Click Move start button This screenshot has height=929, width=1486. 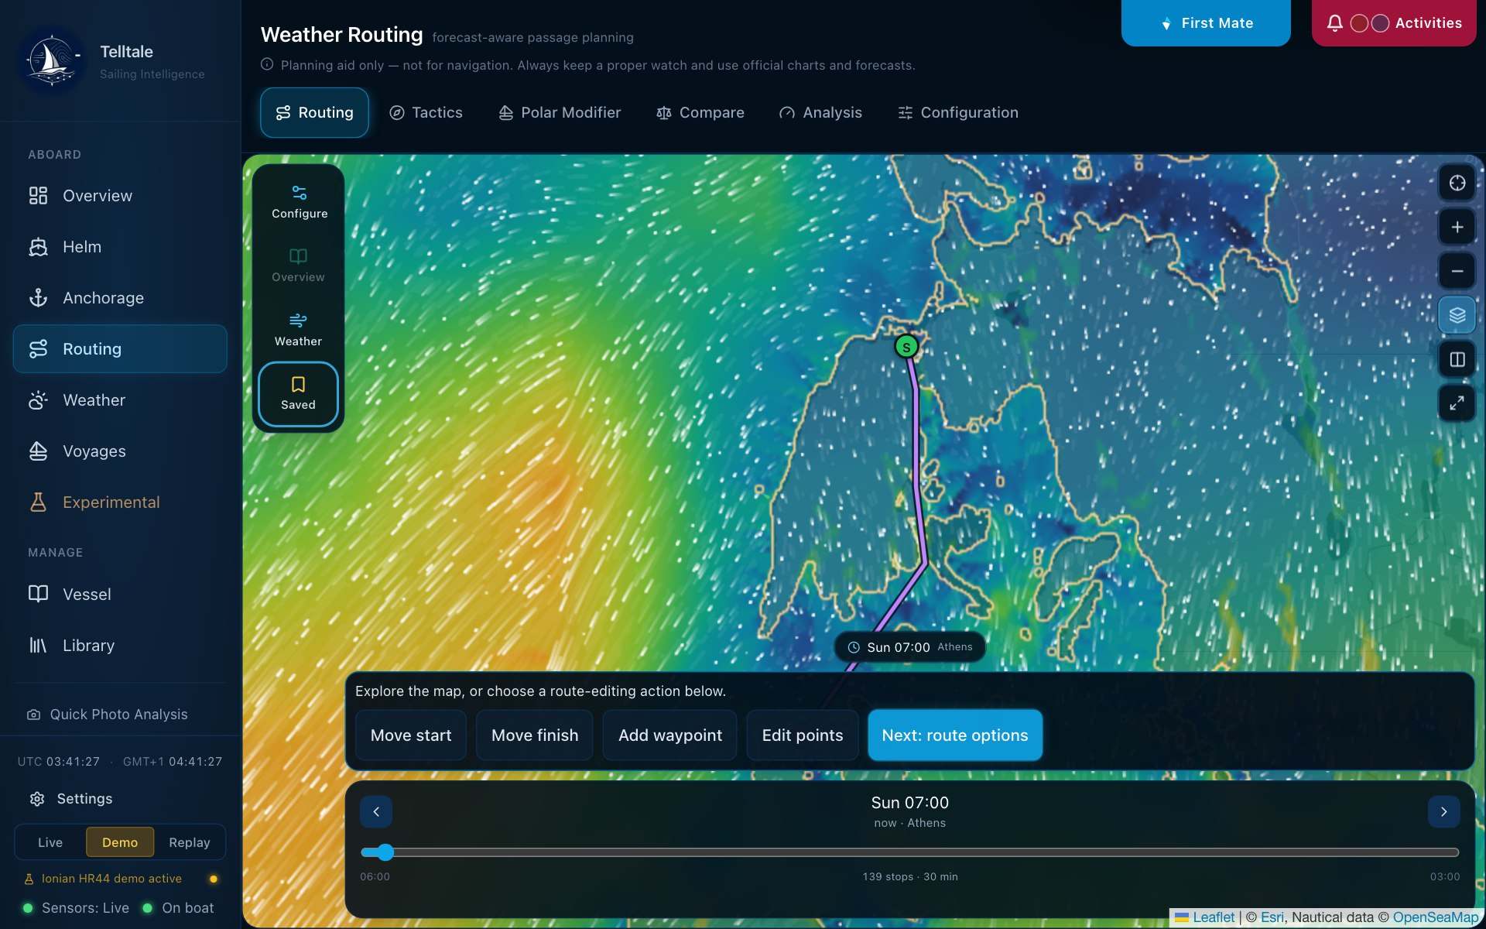[411, 735]
